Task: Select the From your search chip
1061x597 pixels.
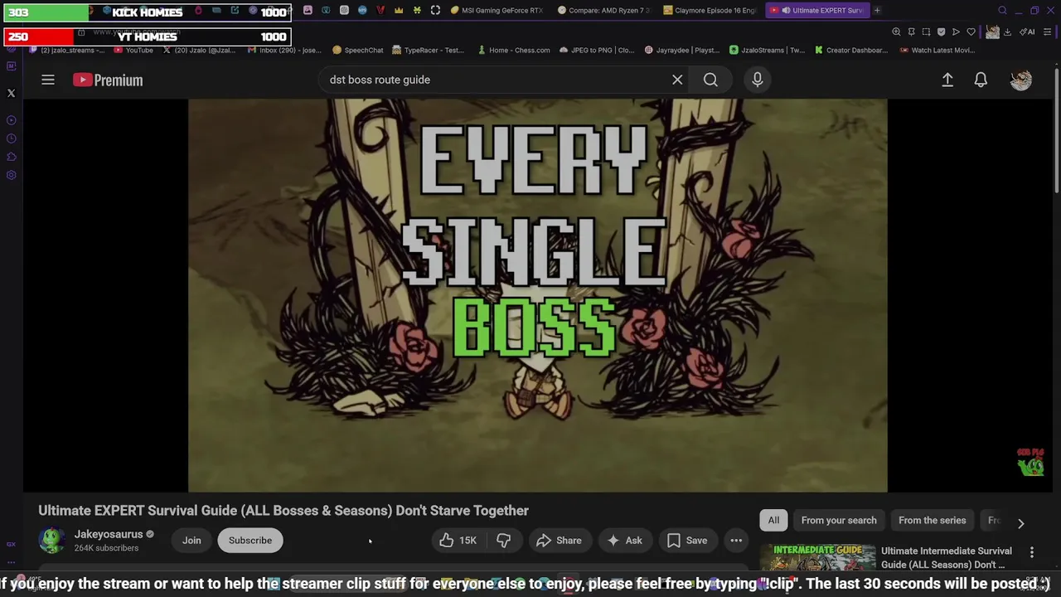Action: pos(839,520)
